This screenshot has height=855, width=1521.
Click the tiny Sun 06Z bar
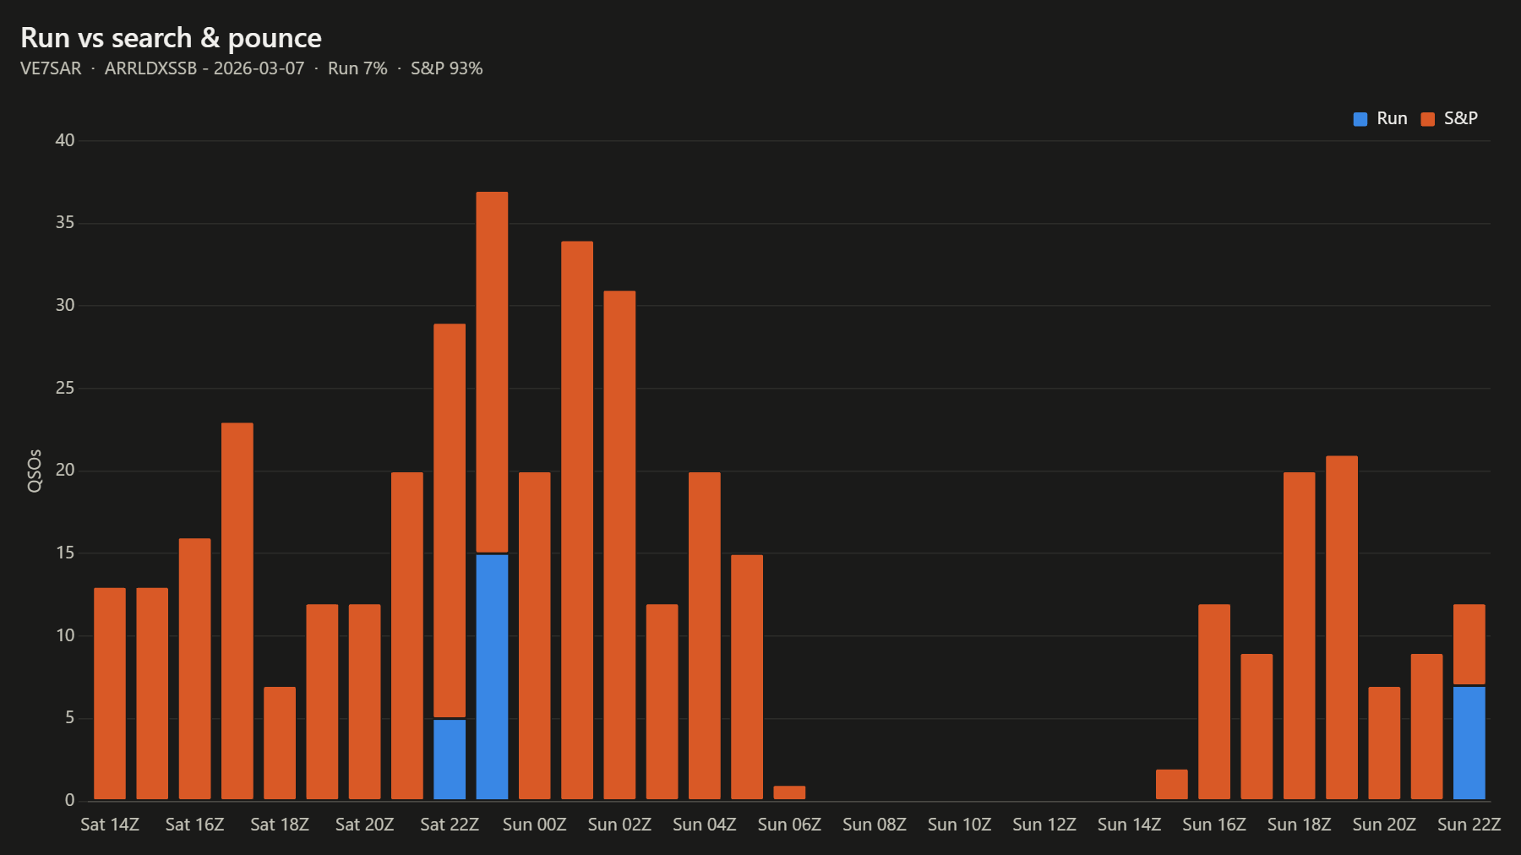tap(789, 792)
